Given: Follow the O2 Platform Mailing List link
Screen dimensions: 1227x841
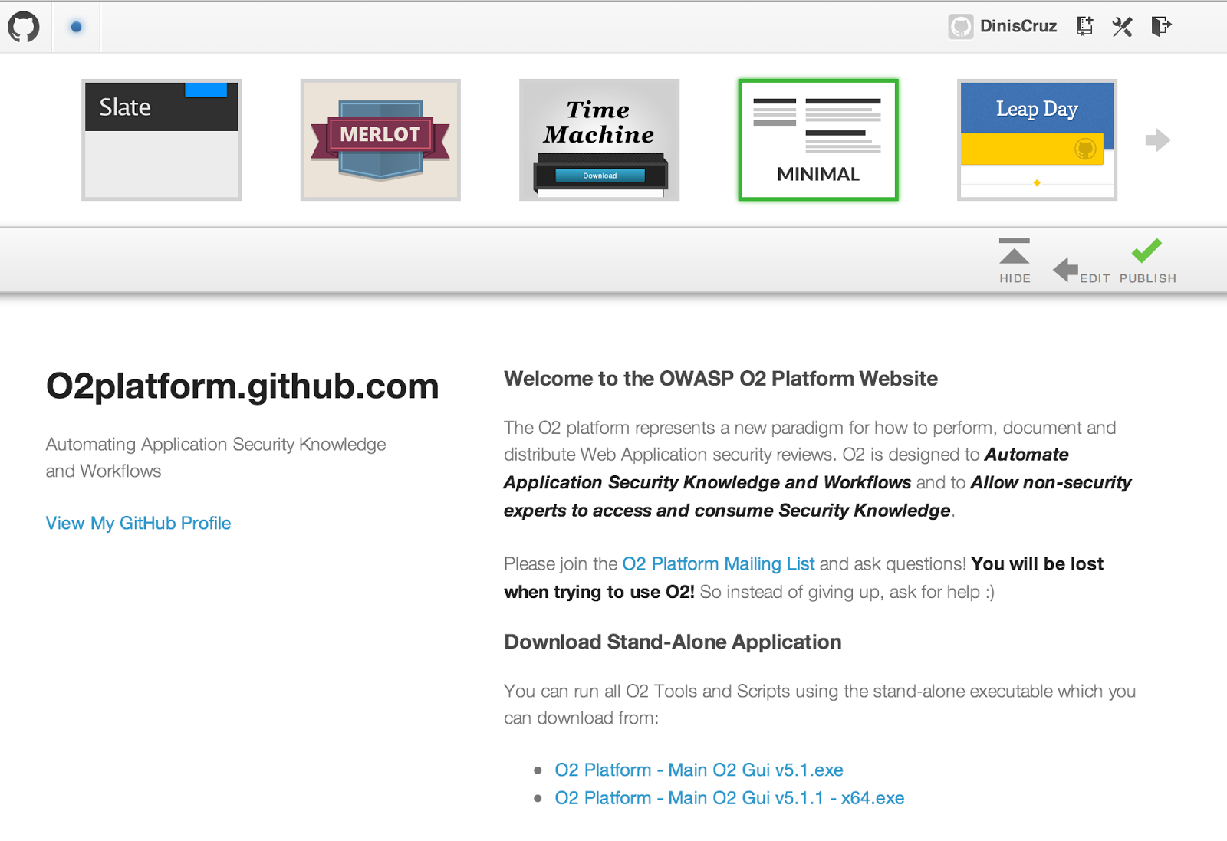Looking at the screenshot, I should pyautogui.click(x=718, y=564).
